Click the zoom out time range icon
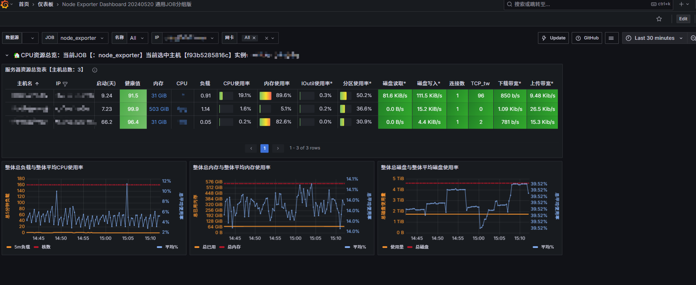Screen dimensions: 696x285 (693, 38)
